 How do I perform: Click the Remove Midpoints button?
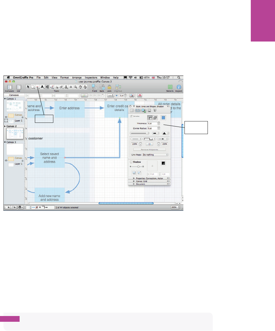coord(149,149)
